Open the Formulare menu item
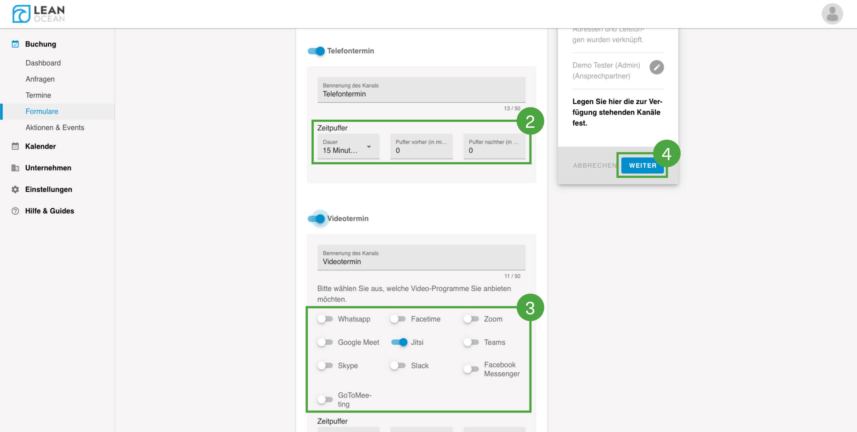 [42, 111]
